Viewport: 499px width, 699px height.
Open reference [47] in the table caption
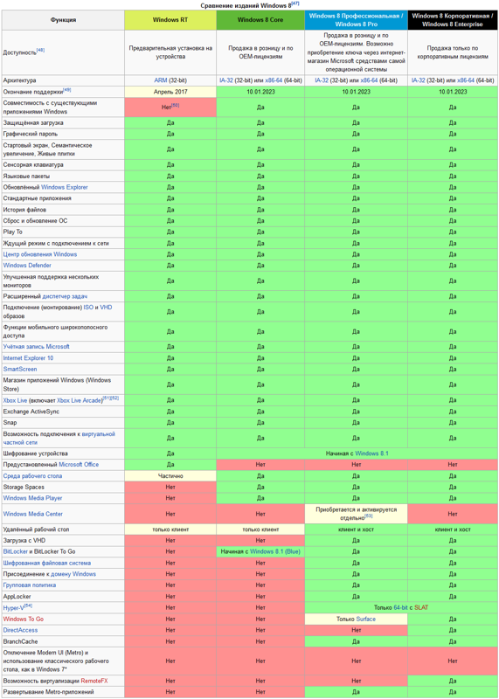[x=295, y=4]
